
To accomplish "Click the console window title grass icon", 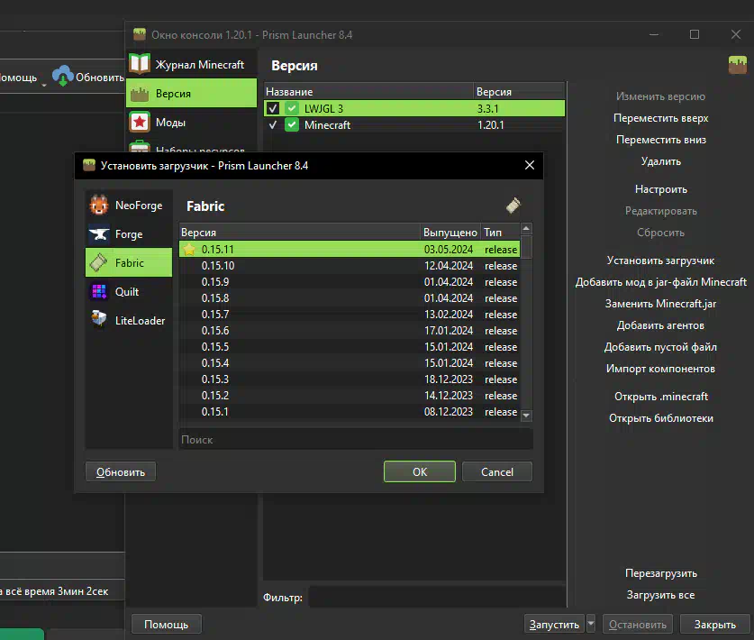I will [x=140, y=34].
